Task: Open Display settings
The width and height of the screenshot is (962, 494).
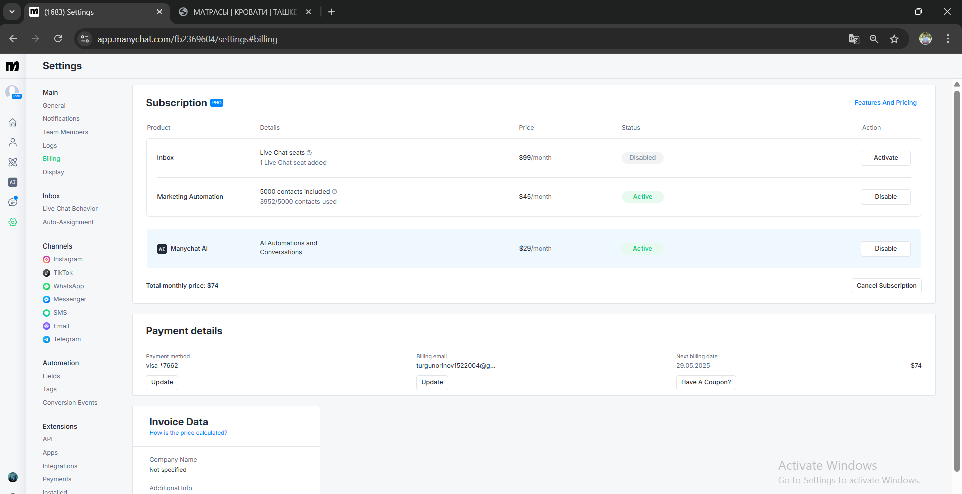Action: click(x=53, y=172)
